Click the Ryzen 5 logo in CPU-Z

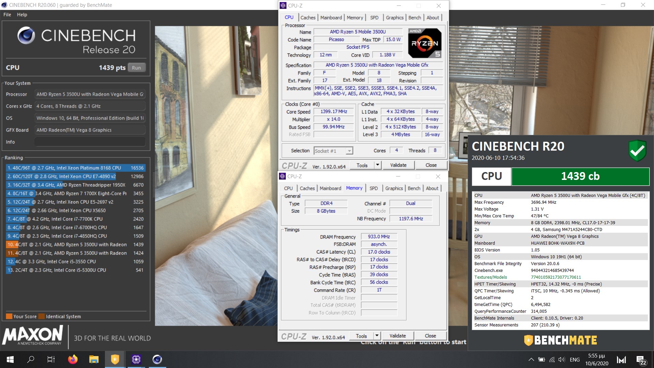[425, 43]
